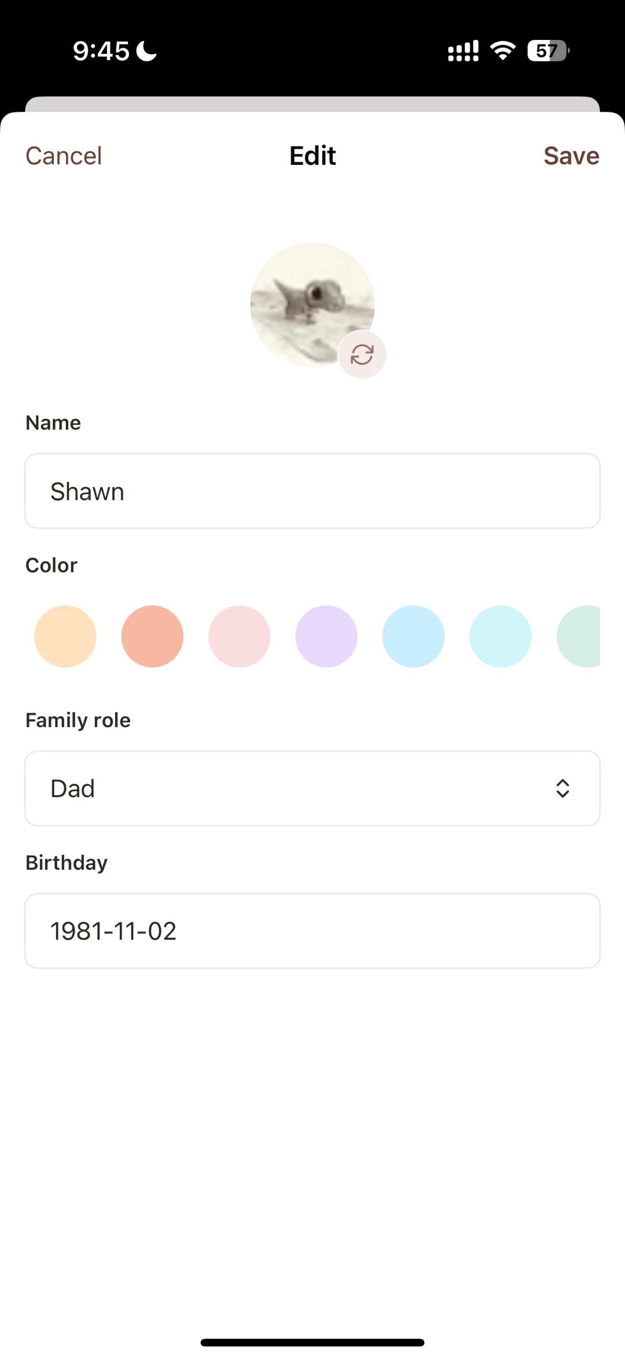Image resolution: width=625 pixels, height=1359 pixels.
Task: Tap the battery level indicator
Action: point(547,51)
